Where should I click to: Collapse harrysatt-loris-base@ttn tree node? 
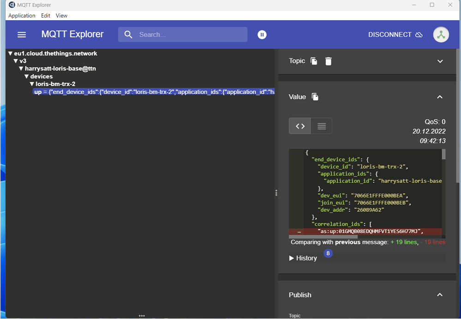pos(21,69)
